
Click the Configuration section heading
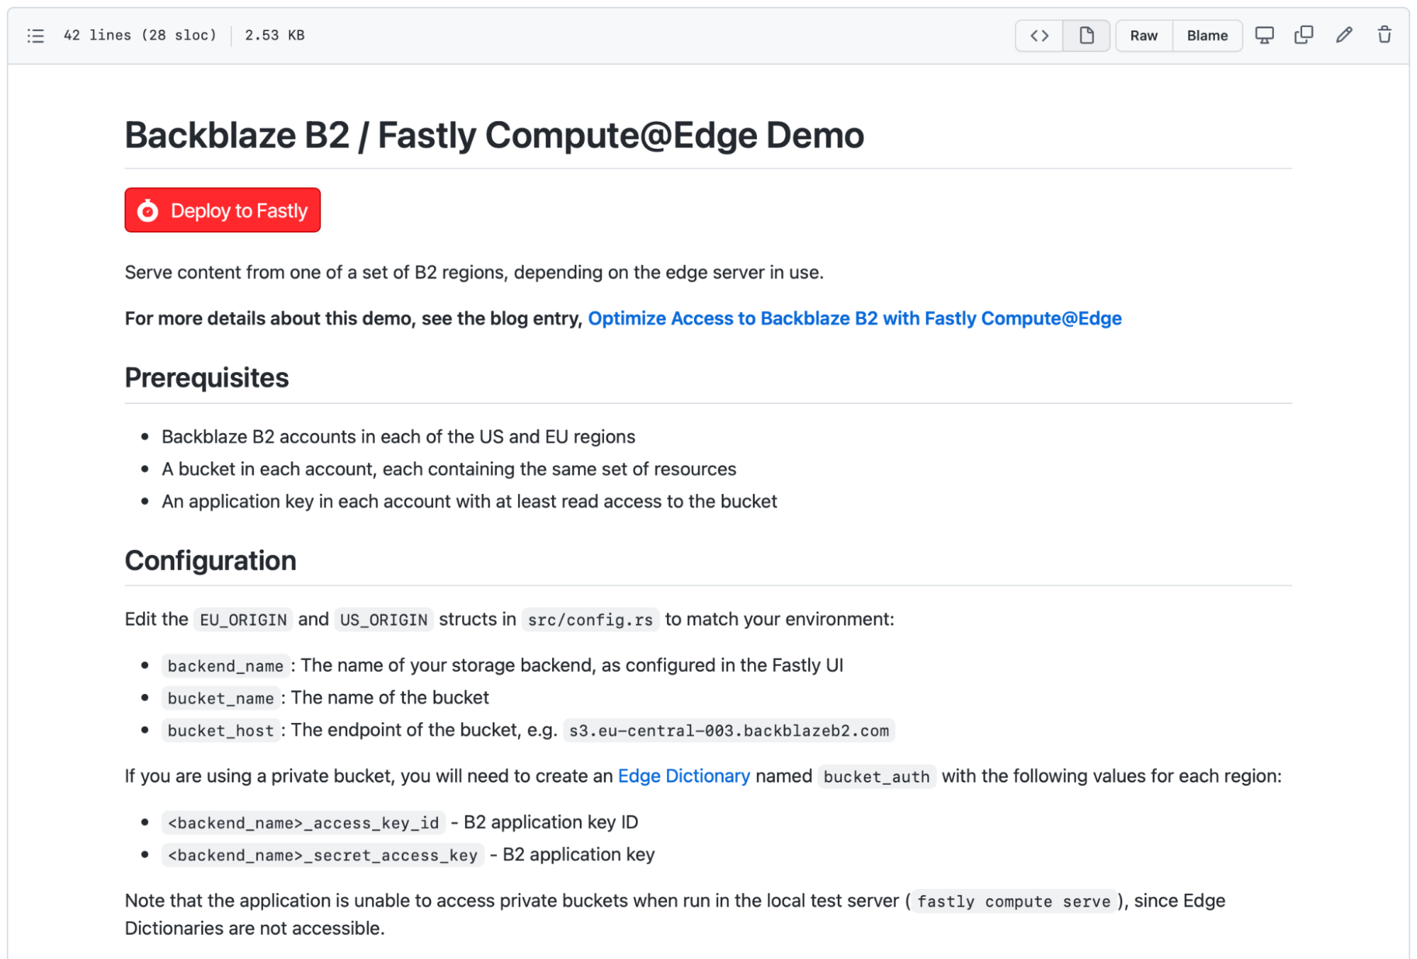pos(211,560)
